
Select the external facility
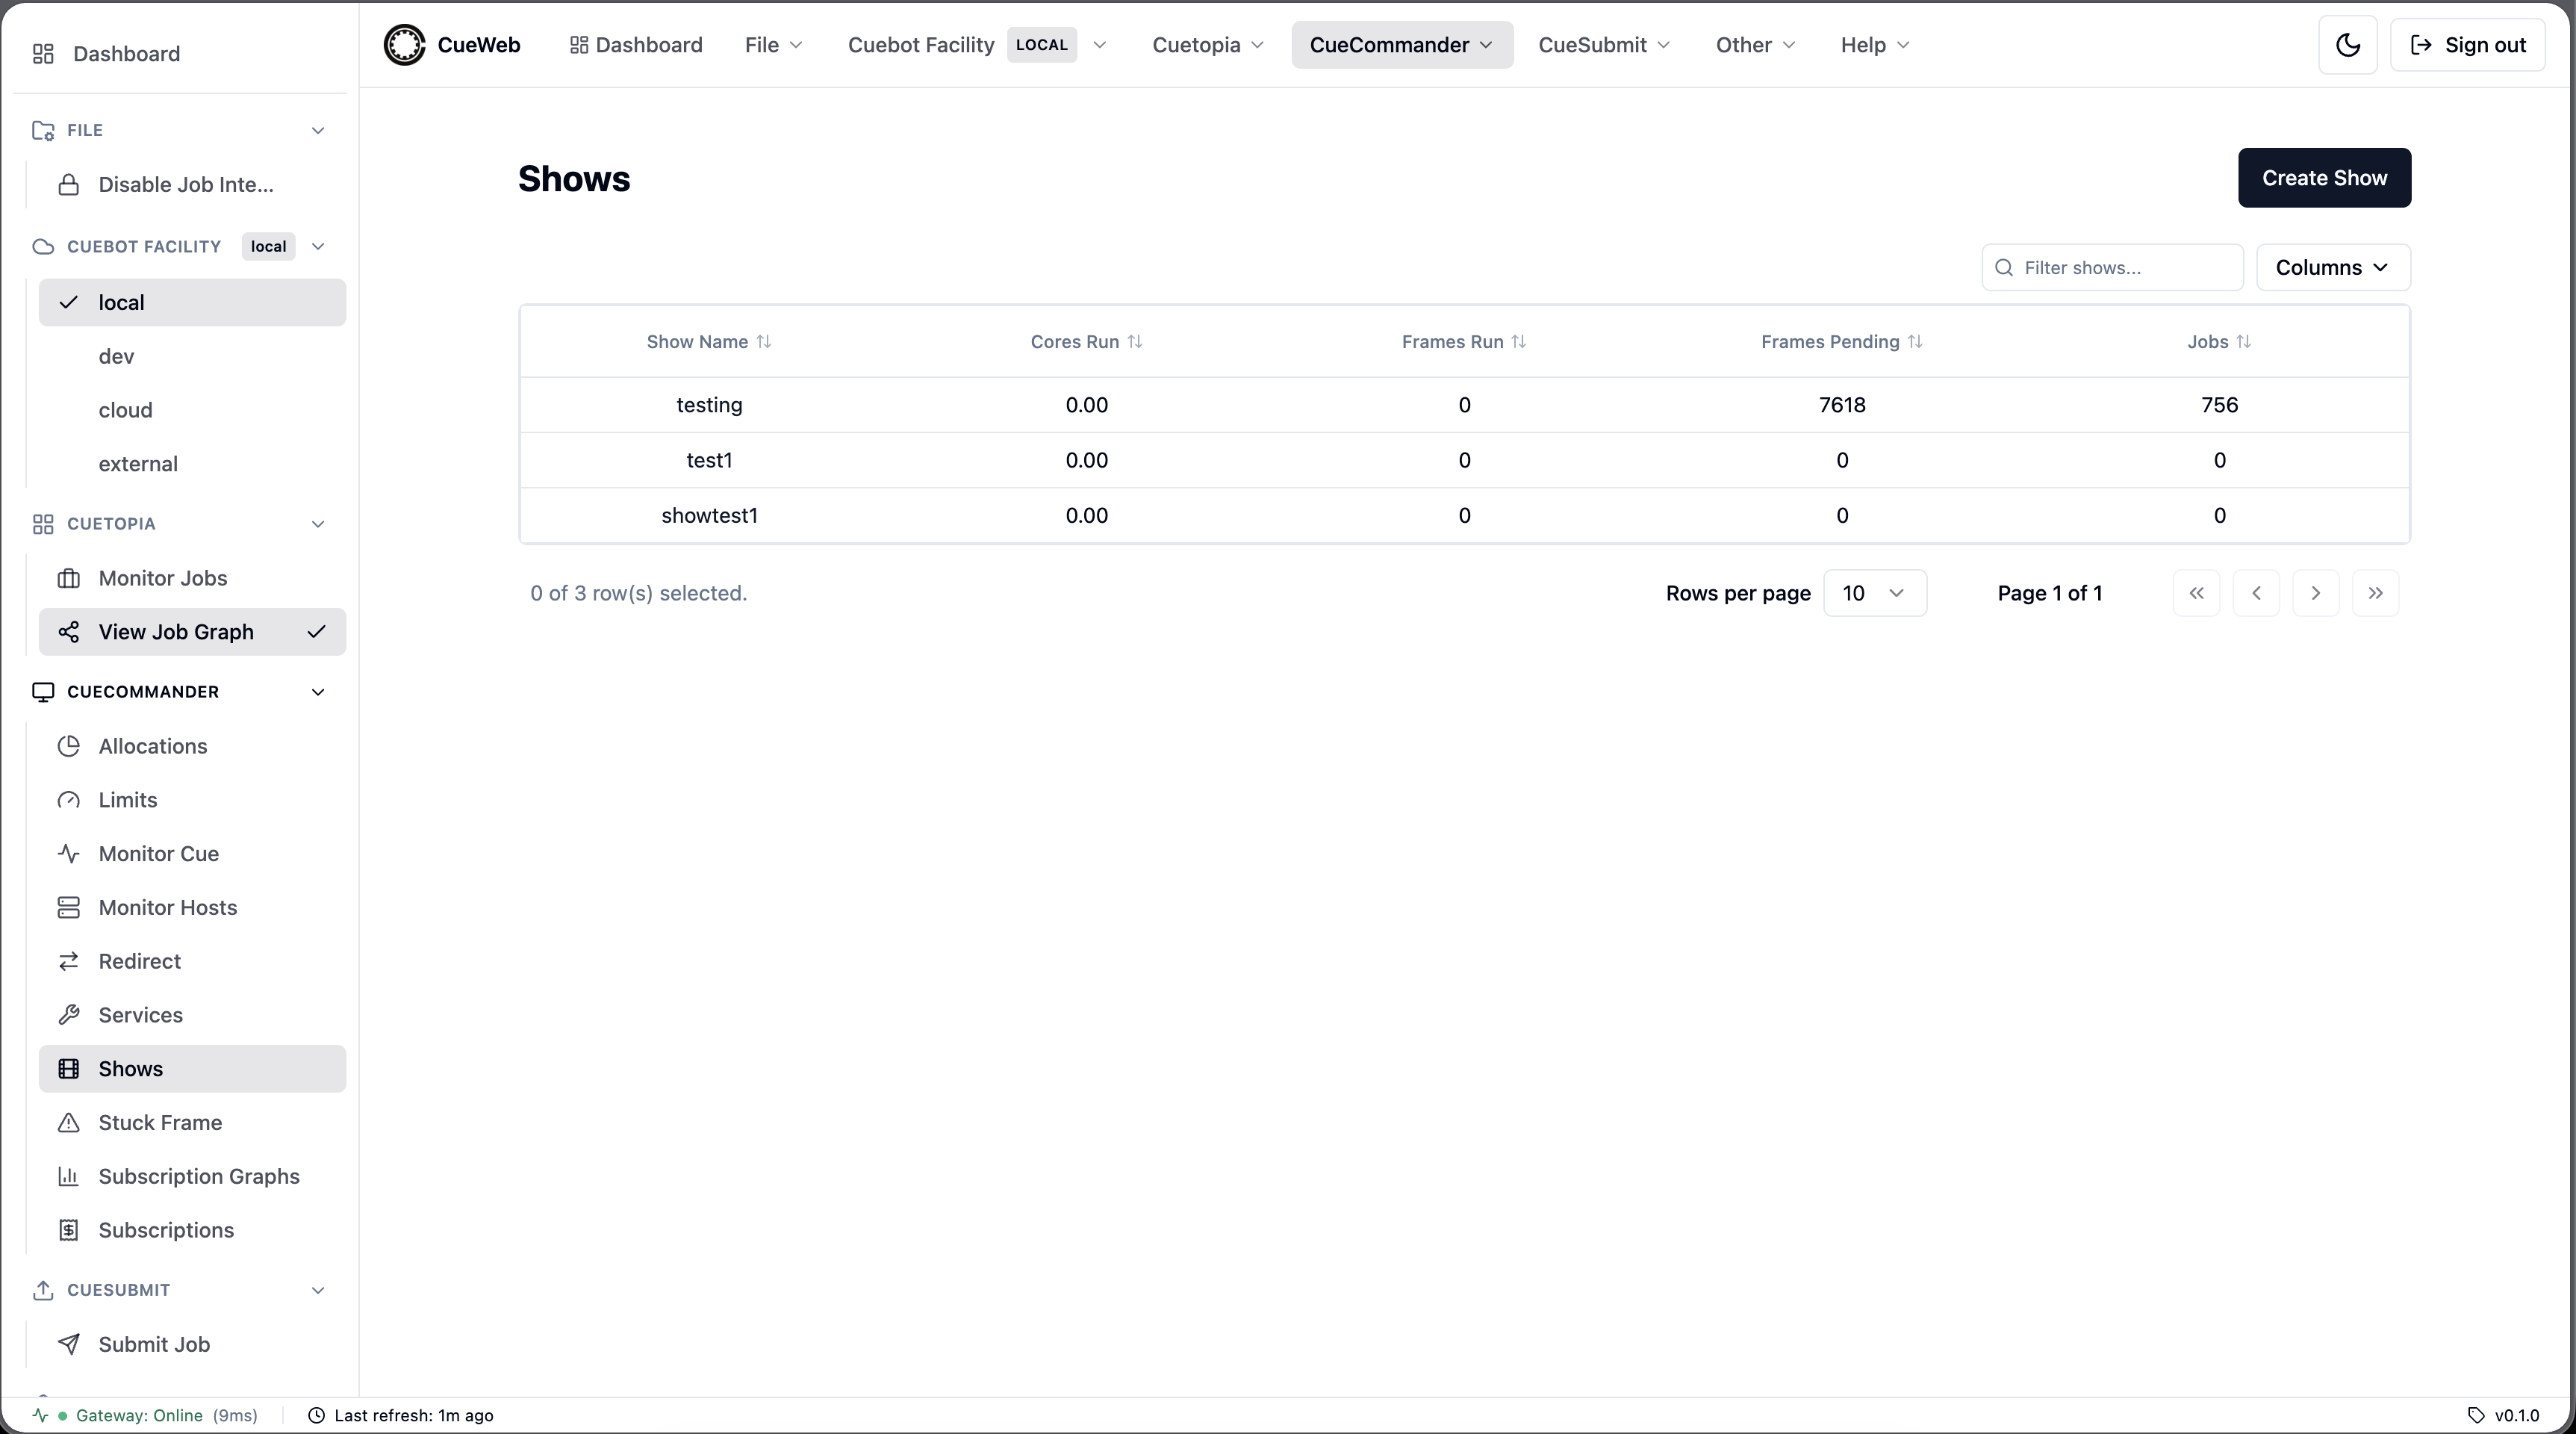click(x=192, y=464)
